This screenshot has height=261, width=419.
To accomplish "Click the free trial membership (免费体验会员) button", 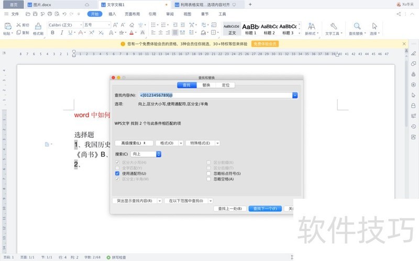I will click(x=265, y=44).
